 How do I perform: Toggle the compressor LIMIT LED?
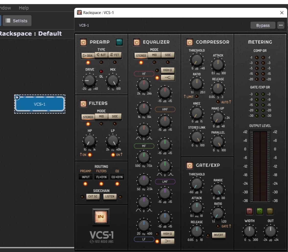(x=197, y=96)
